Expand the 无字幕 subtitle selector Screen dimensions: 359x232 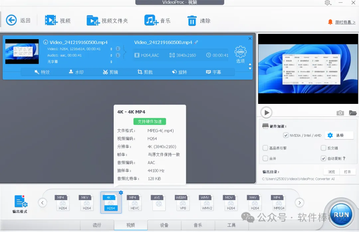111,62
